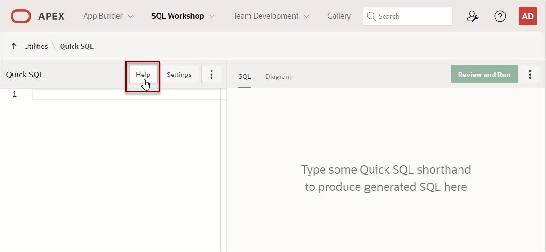Open three-dot menu beside Review and Run
This screenshot has width=546, height=252.
point(530,74)
